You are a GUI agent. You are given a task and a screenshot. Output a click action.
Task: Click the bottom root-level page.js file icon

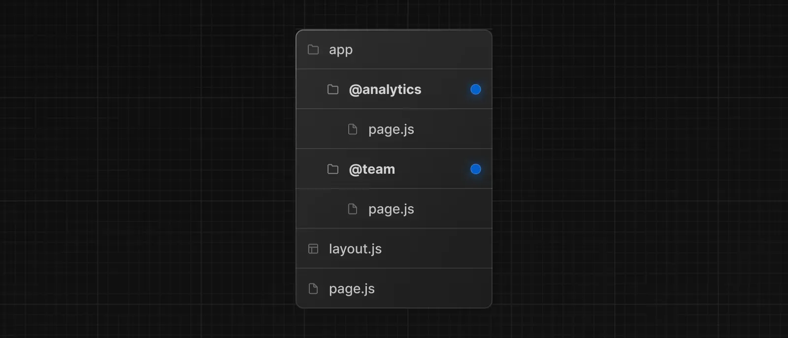click(x=313, y=289)
